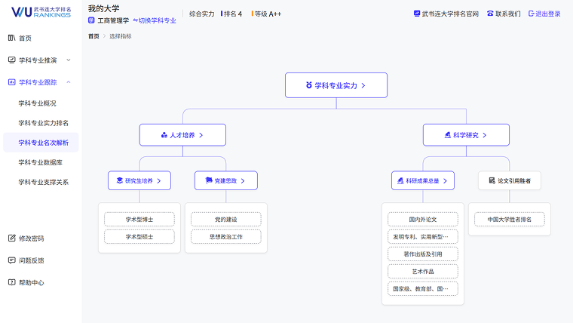Click the 问题反馈 message icon
The image size is (573, 323).
[x=12, y=260]
